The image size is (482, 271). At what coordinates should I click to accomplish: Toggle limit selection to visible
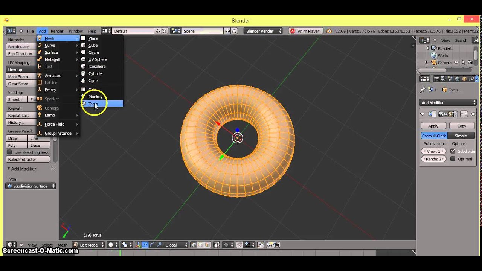point(217,245)
